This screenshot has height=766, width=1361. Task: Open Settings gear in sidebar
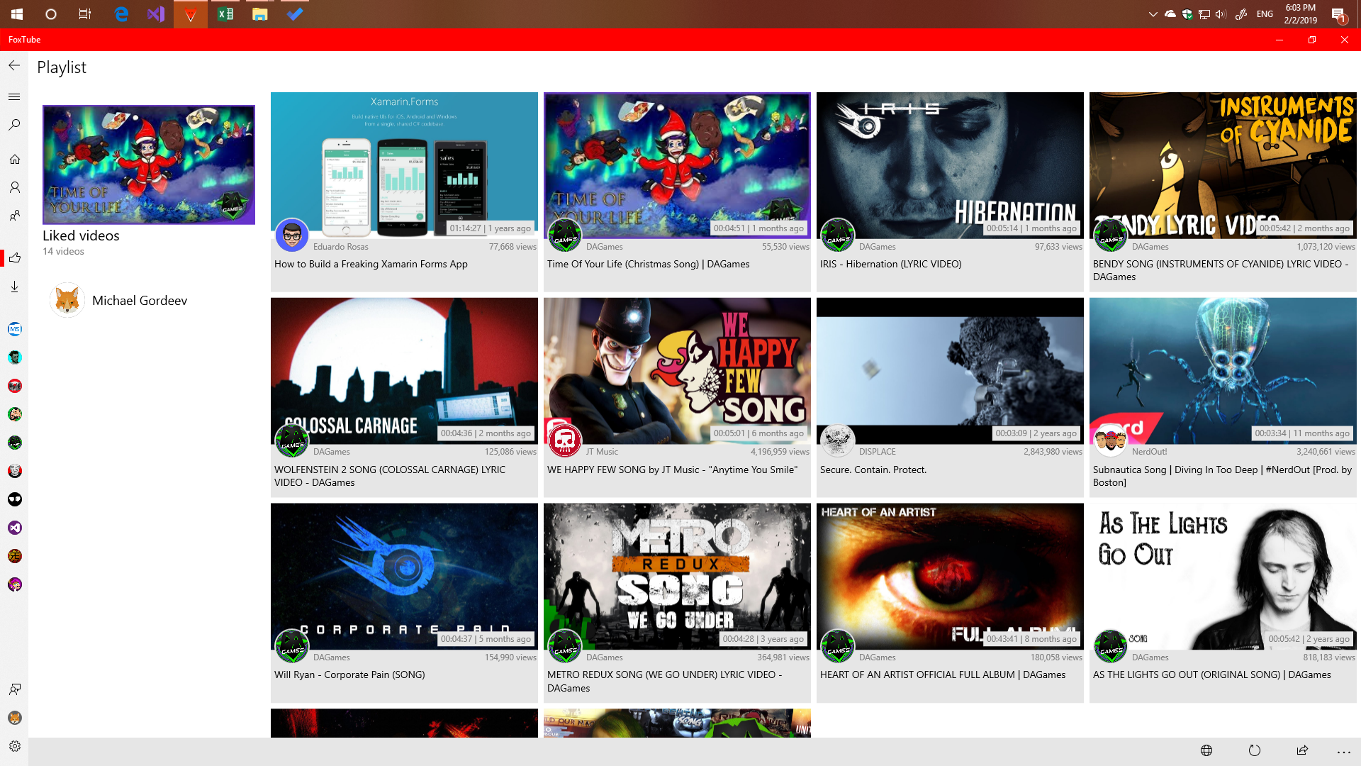pos(14,746)
